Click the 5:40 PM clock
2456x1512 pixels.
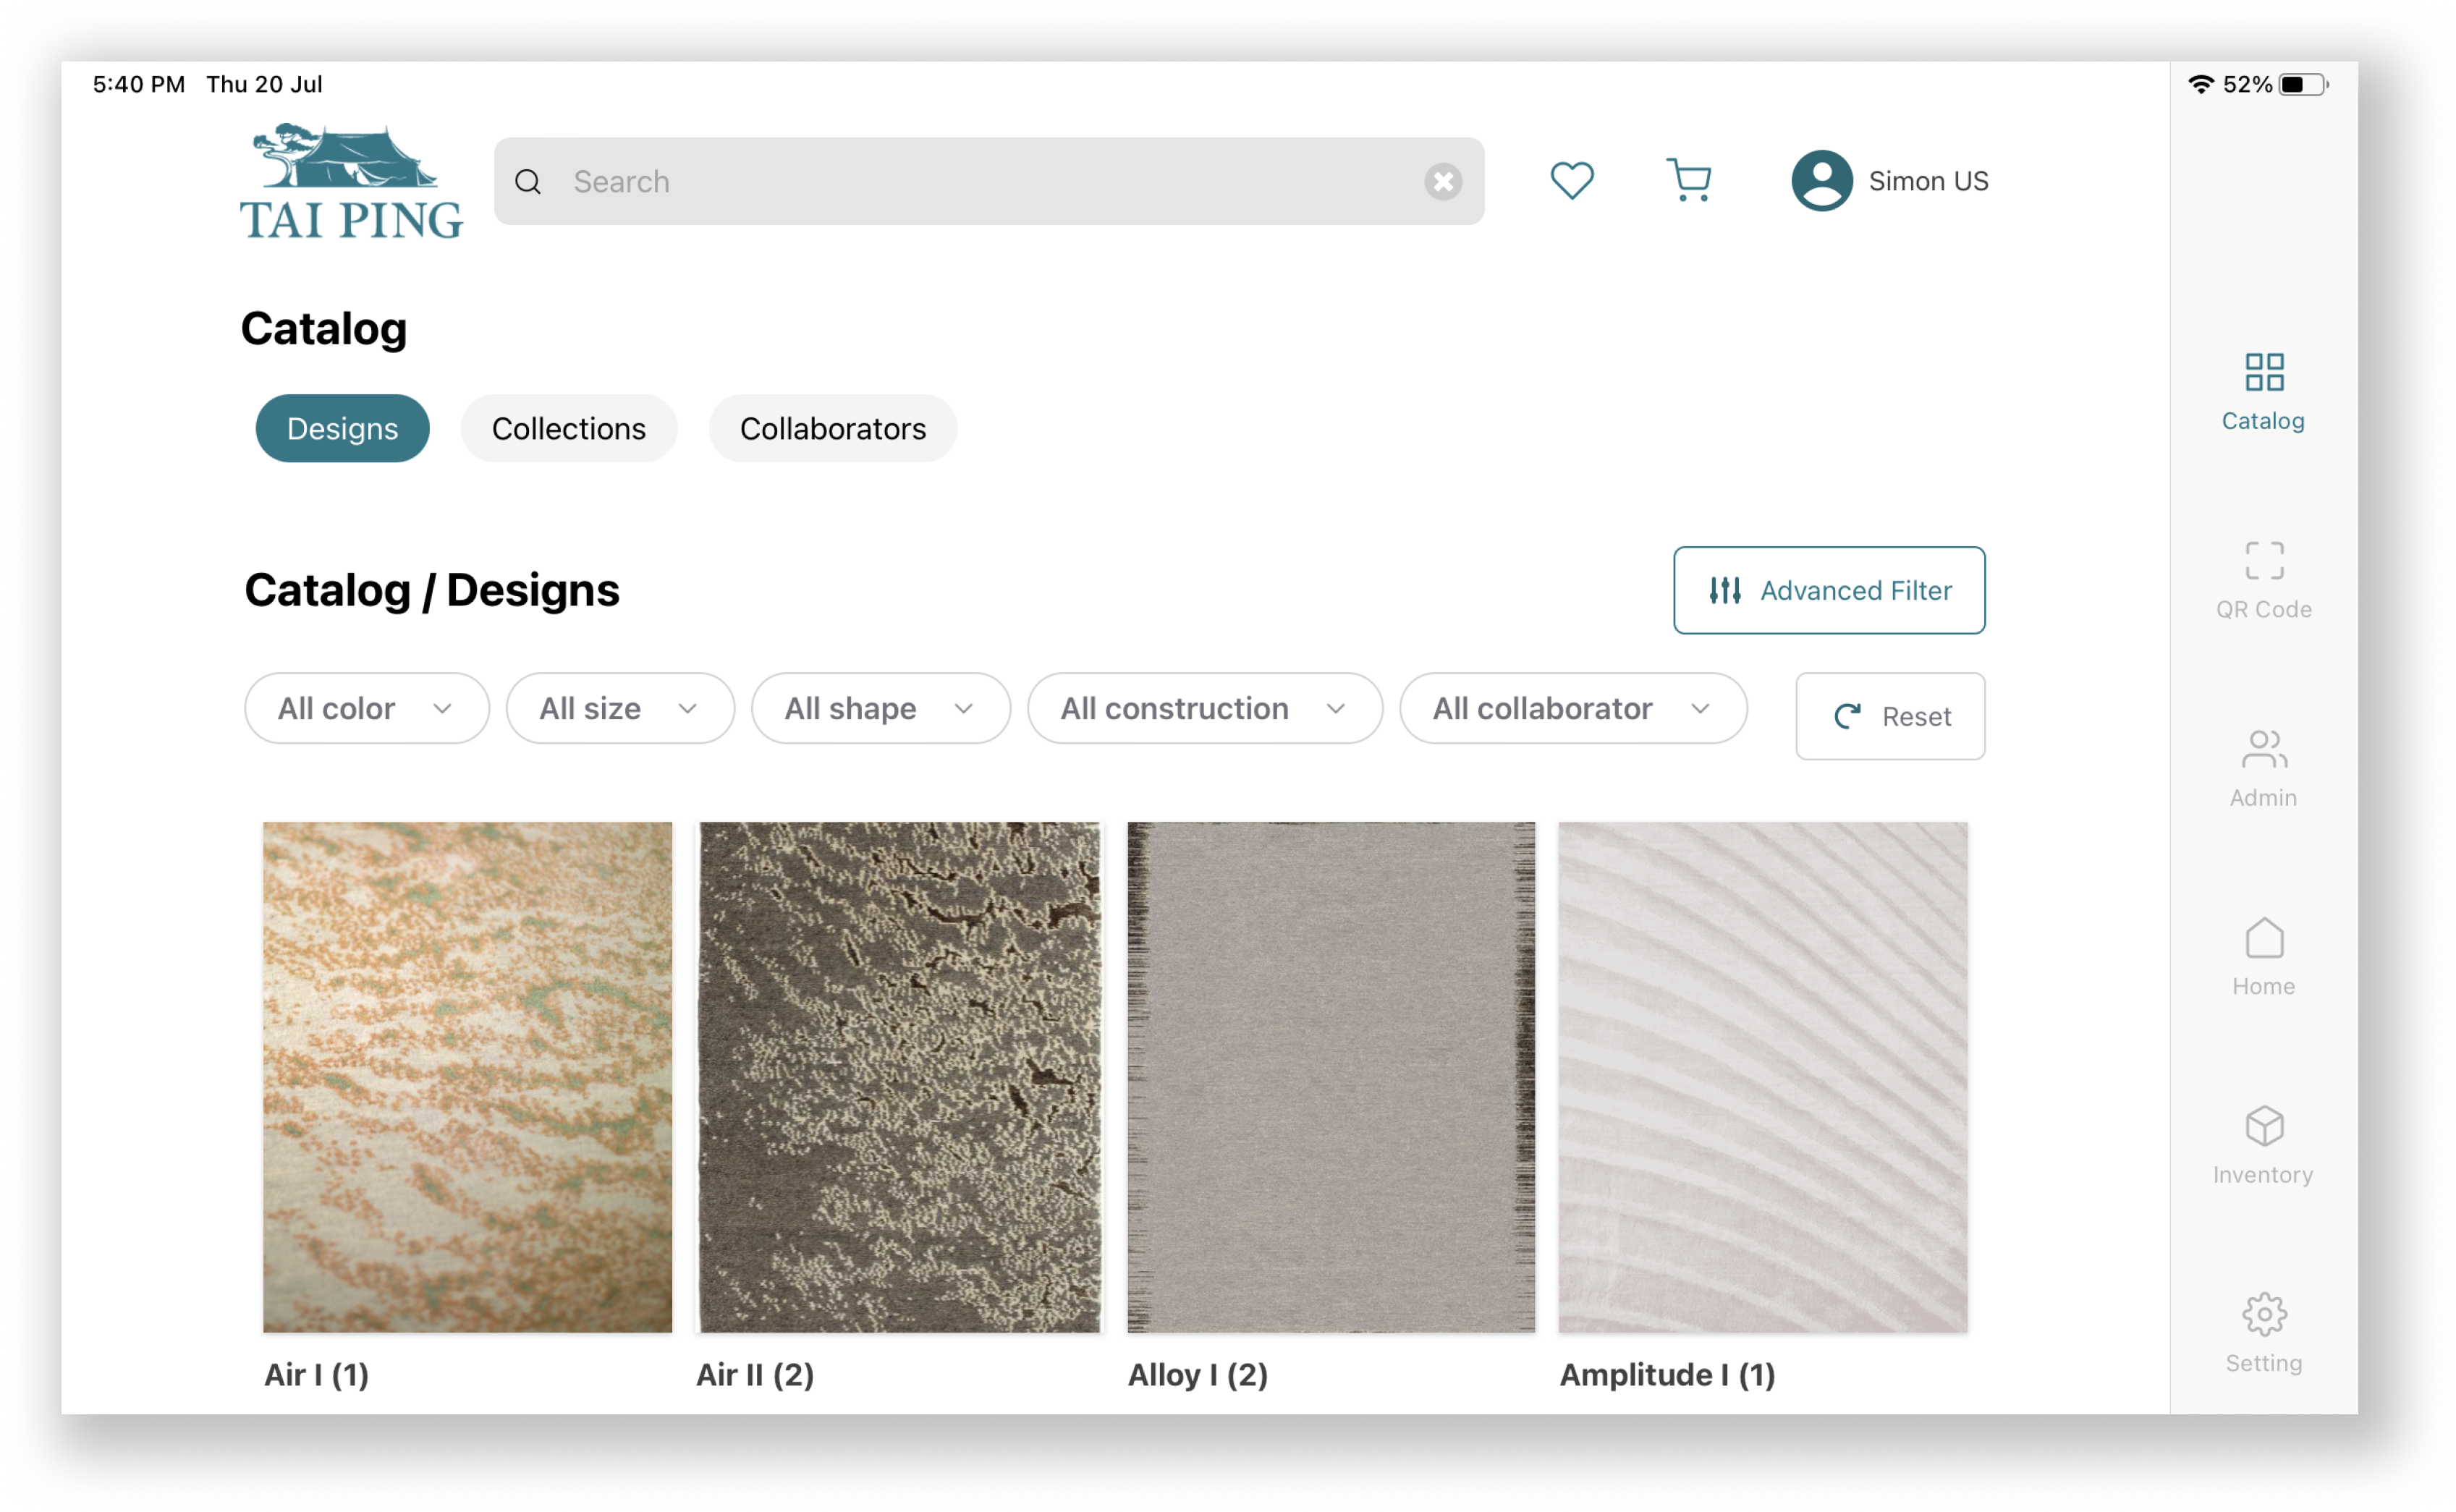coord(139,84)
